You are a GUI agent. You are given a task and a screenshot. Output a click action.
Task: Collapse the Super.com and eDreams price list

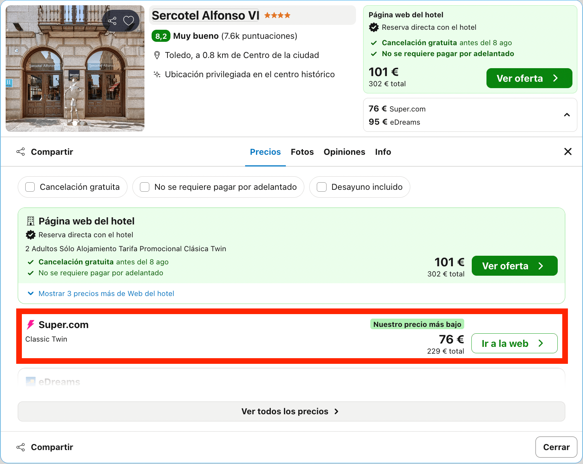(567, 115)
